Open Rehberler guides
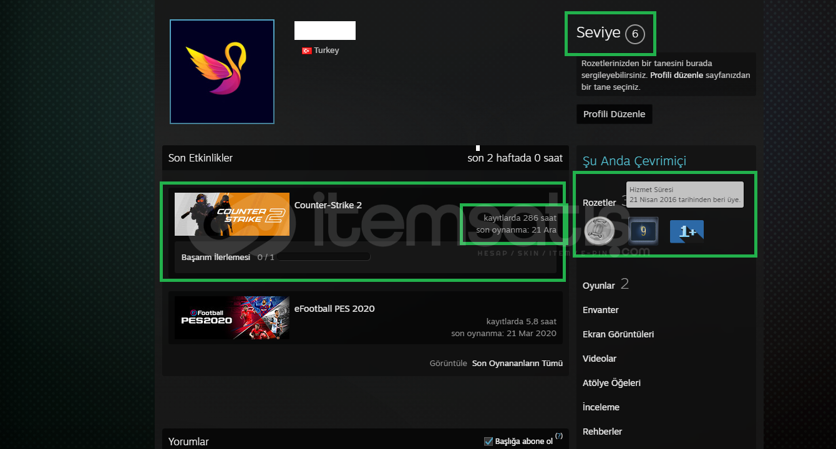The height and width of the screenshot is (449, 836). [602, 432]
